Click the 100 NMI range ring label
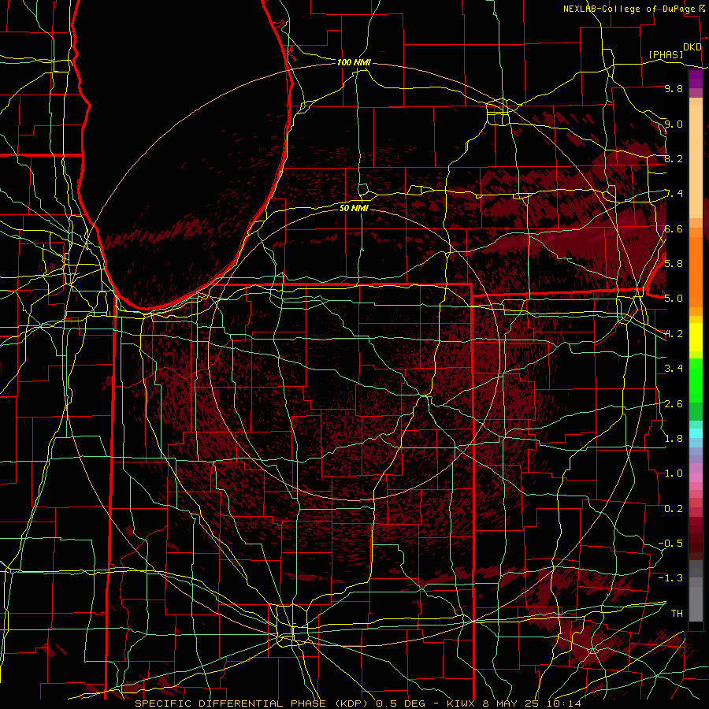This screenshot has height=709, width=709. (354, 62)
